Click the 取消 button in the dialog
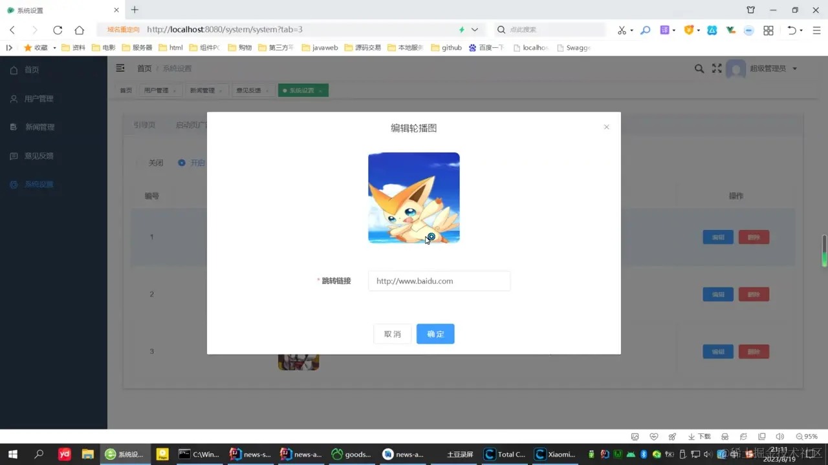The image size is (828, 465). 393,334
